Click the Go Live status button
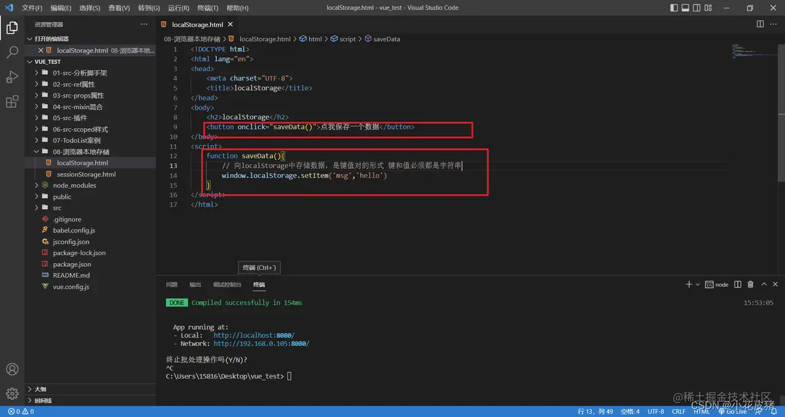Screen dimensions: 785x417 pos(732,411)
